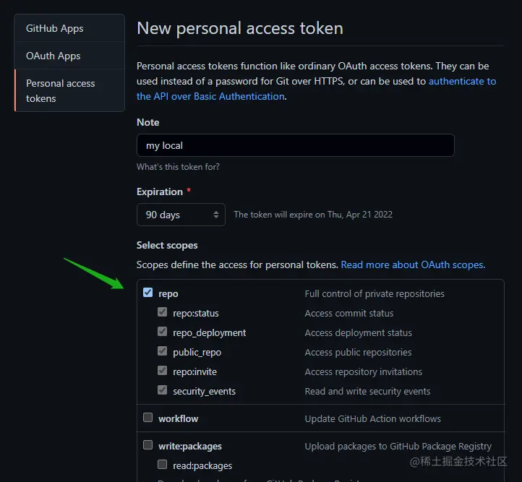Open OAuth Apps in the sidebar
The width and height of the screenshot is (522, 482).
click(x=54, y=56)
